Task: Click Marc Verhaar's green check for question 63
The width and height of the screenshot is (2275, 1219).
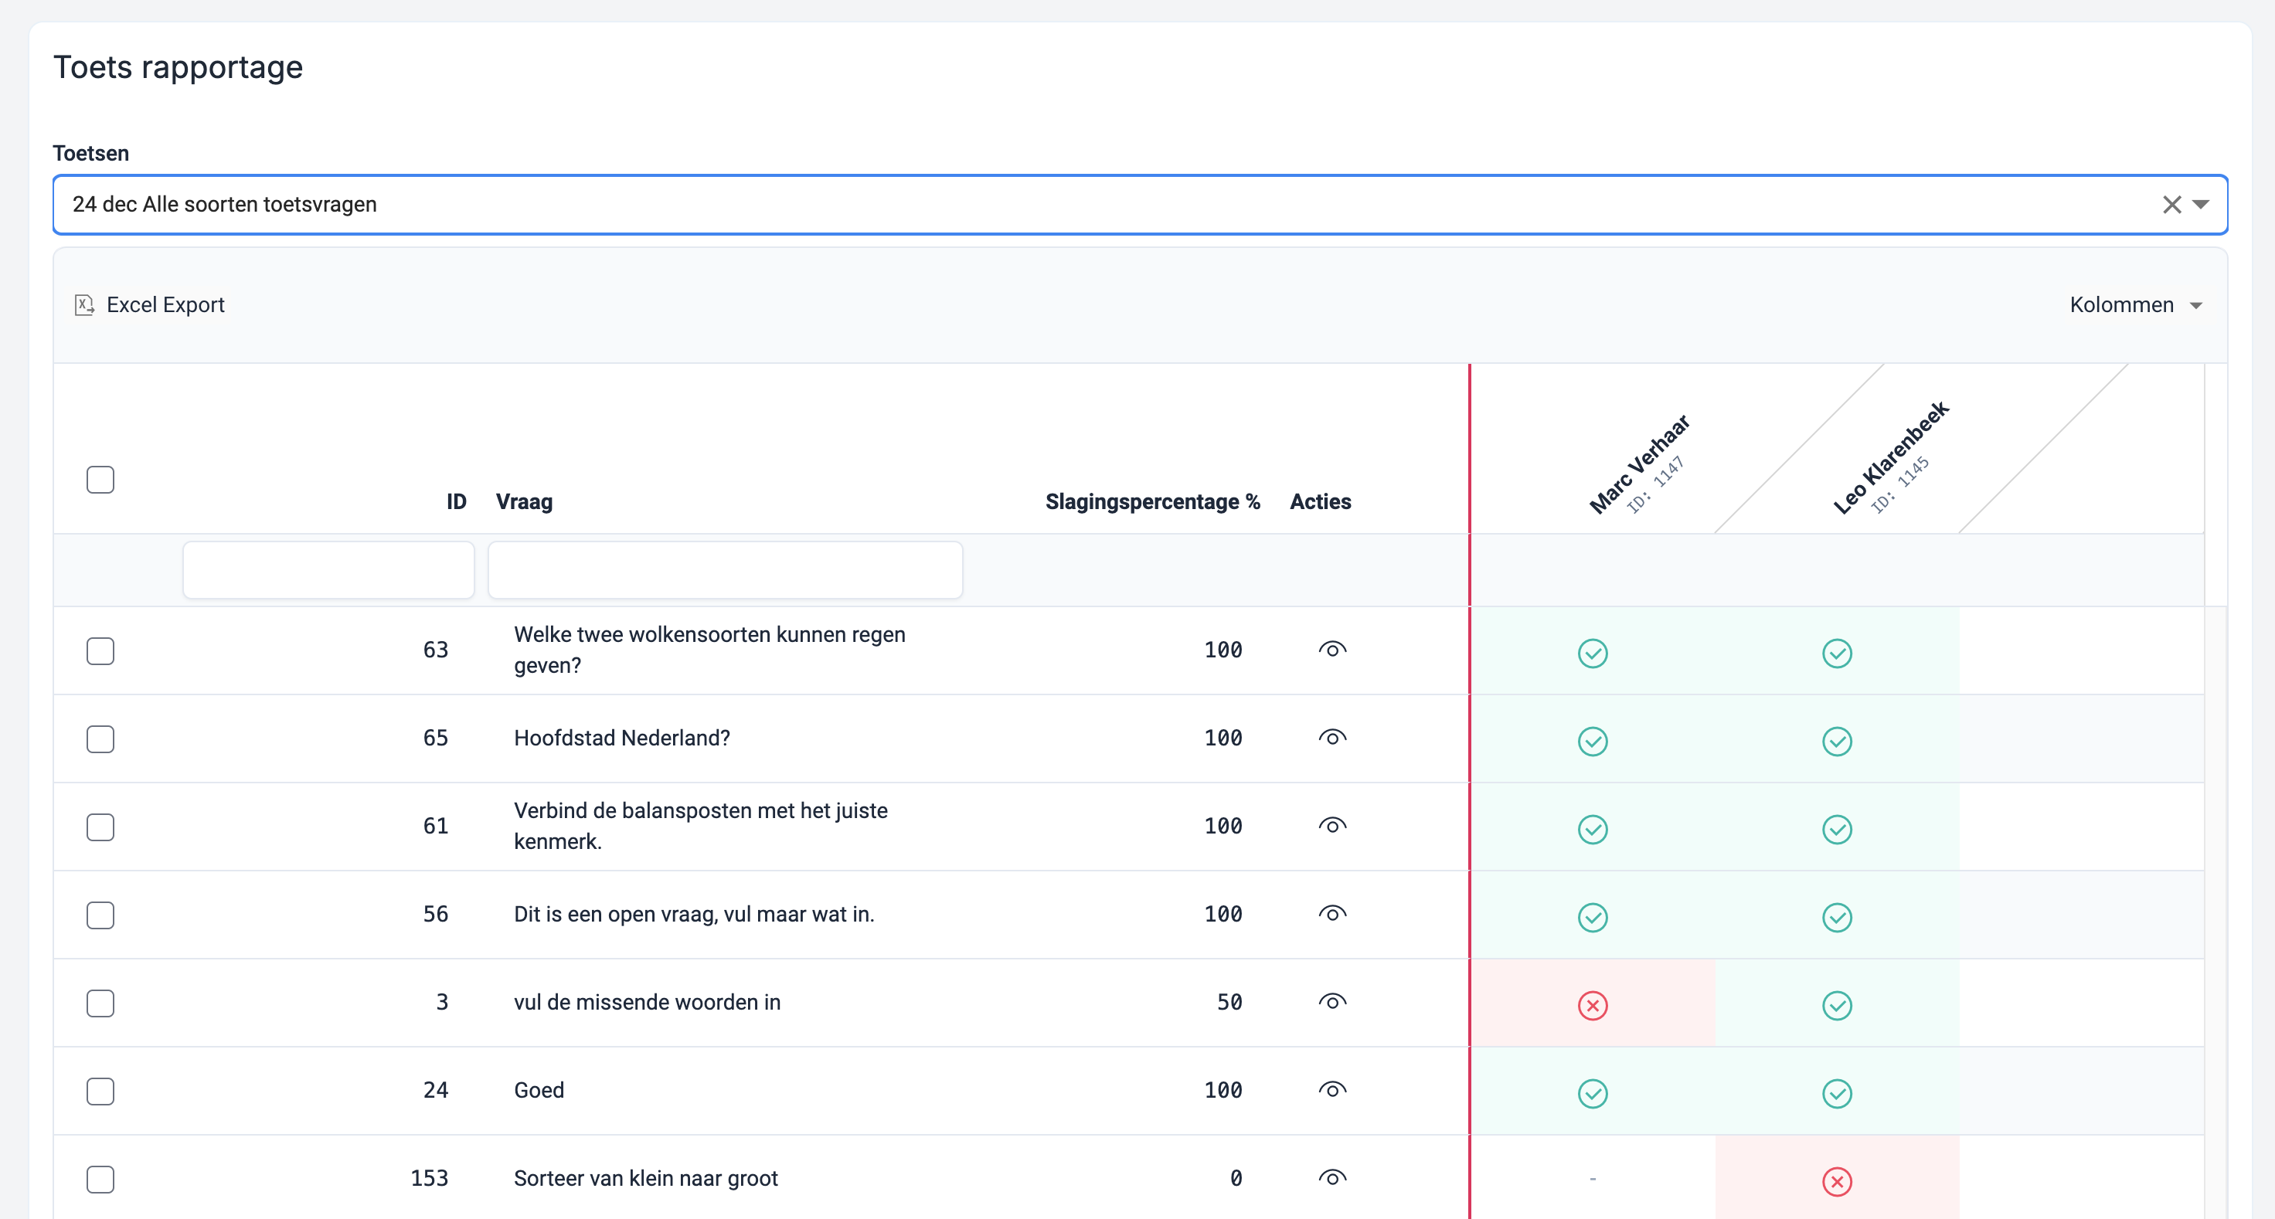Action: pos(1593,654)
